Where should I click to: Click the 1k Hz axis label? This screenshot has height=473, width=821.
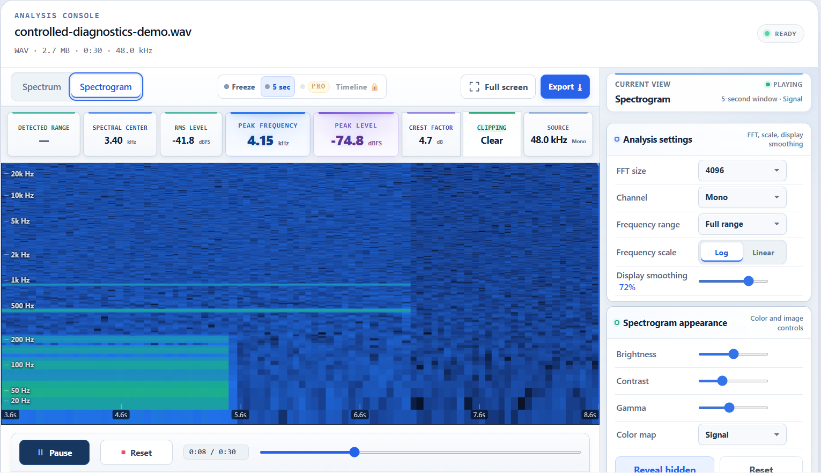pos(20,280)
